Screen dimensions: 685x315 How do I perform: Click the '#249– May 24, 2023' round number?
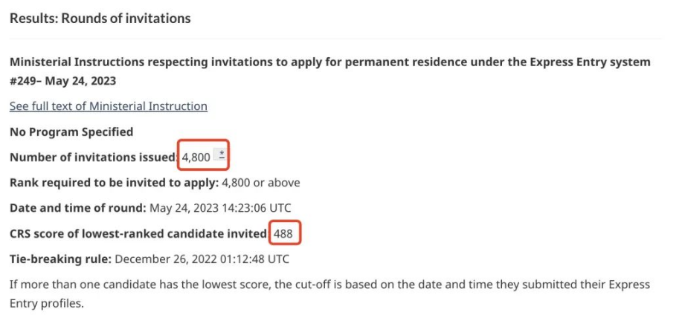click(63, 81)
